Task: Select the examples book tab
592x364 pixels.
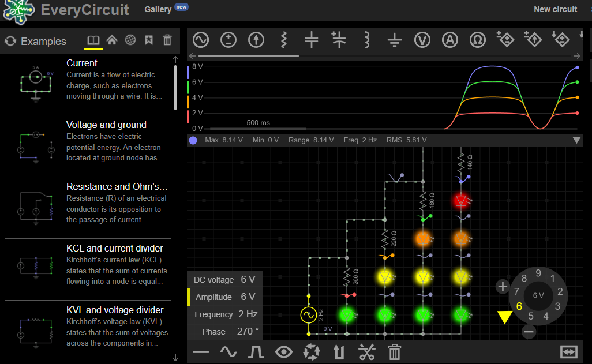Action: point(93,40)
